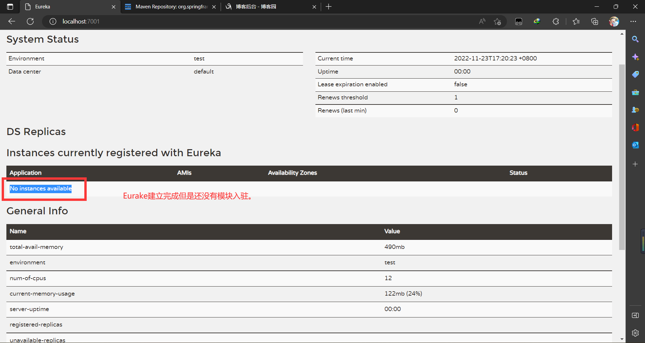Open the Collections panel
Image resolution: width=645 pixels, height=343 pixels.
595,22
